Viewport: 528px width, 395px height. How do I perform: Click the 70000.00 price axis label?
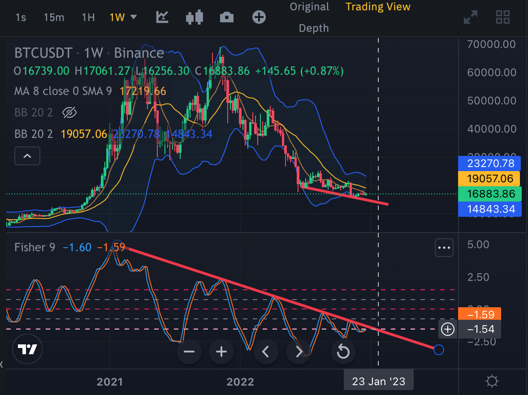(x=491, y=44)
